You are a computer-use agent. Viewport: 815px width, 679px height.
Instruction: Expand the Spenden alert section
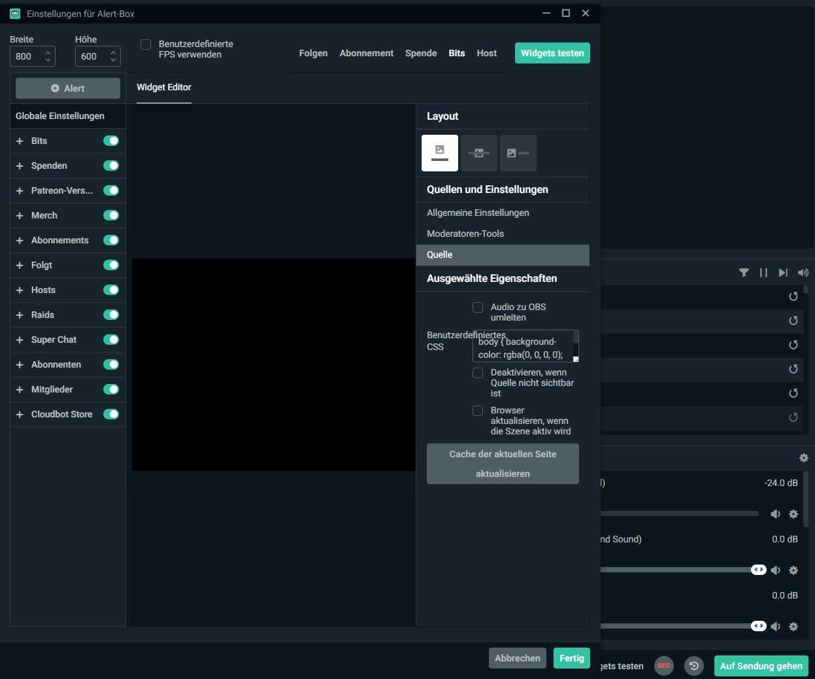click(x=20, y=166)
